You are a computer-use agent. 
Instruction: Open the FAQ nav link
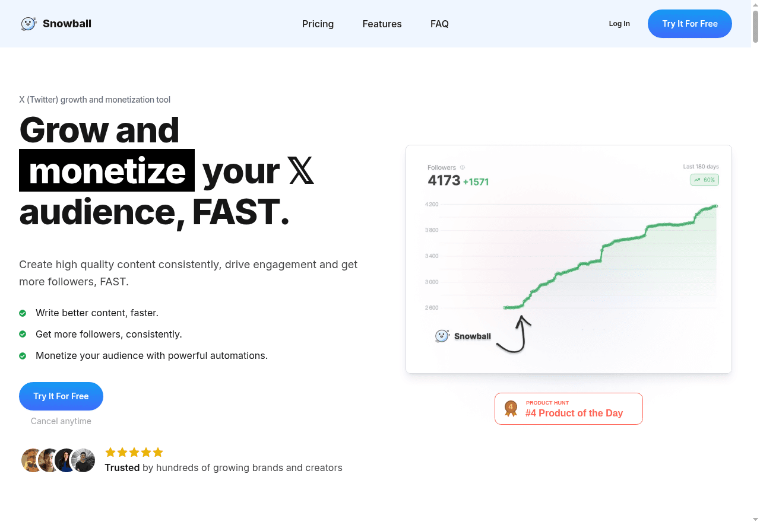(439, 24)
